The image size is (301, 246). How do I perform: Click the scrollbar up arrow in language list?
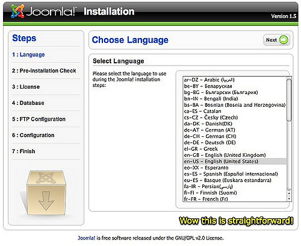(x=289, y=194)
